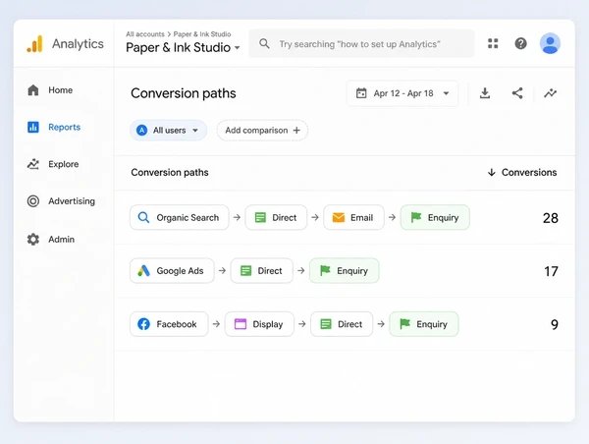
Task: Open the Google apps grid icon
Action: click(x=493, y=43)
